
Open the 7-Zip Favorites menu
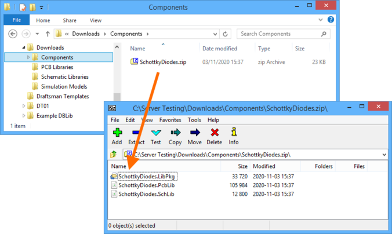coord(170,120)
